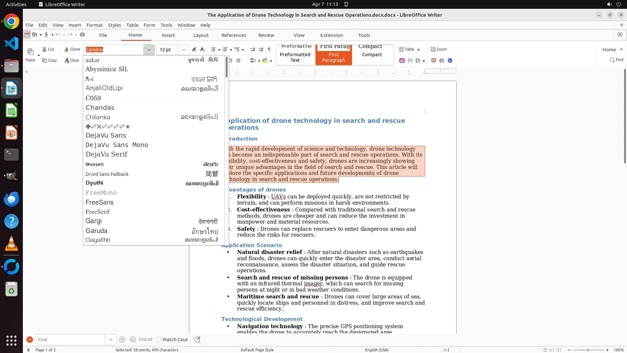Click the insert comment icon
Image resolution: width=627 pixels, height=353 pixels.
[434, 60]
